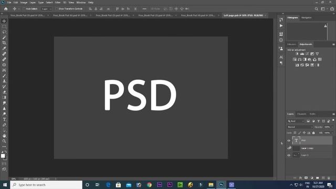Select the Move tool in the toolbar
Image resolution: width=336 pixels, height=189 pixels.
pyautogui.click(x=4, y=21)
